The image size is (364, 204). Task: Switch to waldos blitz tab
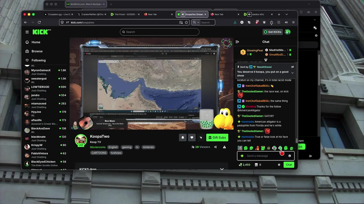click(x=258, y=14)
